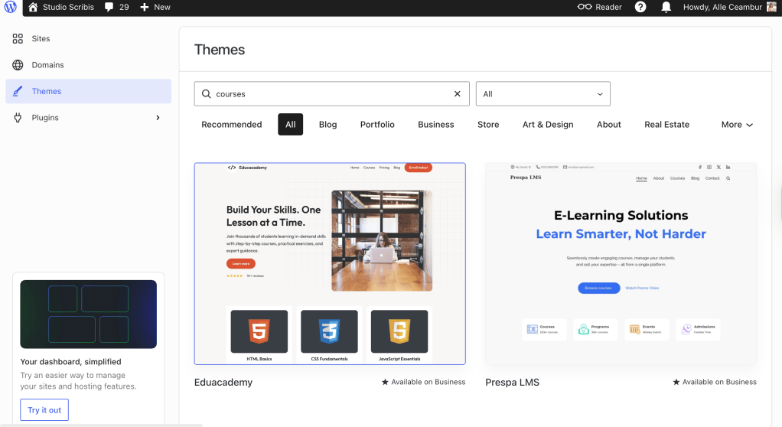This screenshot has width=782, height=427.
Task: Click the dashboard simplified promo image
Action: 88,315
